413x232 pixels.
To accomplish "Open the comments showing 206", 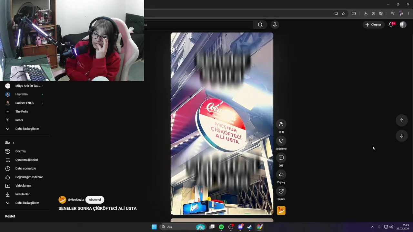I will point(281,158).
